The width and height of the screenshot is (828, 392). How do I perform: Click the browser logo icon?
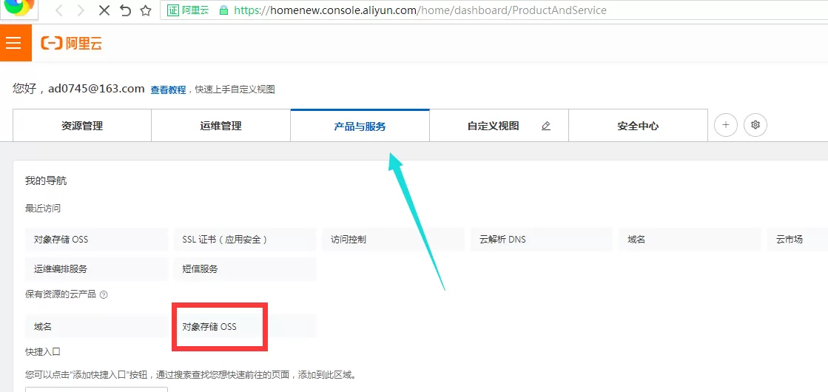(x=18, y=7)
